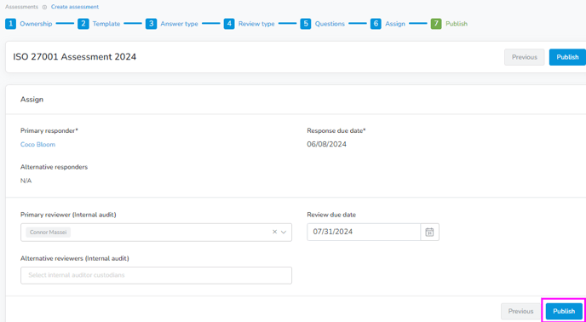Image resolution: width=586 pixels, height=322 pixels.
Task: Click the step 4 Review type number icon
Action: click(x=229, y=24)
